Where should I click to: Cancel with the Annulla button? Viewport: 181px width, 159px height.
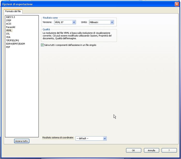click(152, 150)
